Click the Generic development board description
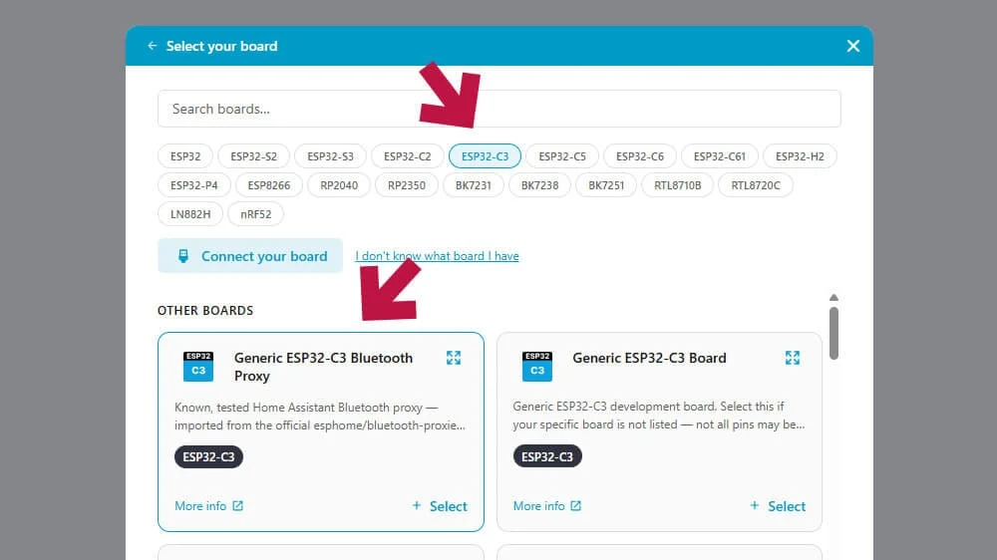Image resolution: width=997 pixels, height=560 pixels. [659, 416]
